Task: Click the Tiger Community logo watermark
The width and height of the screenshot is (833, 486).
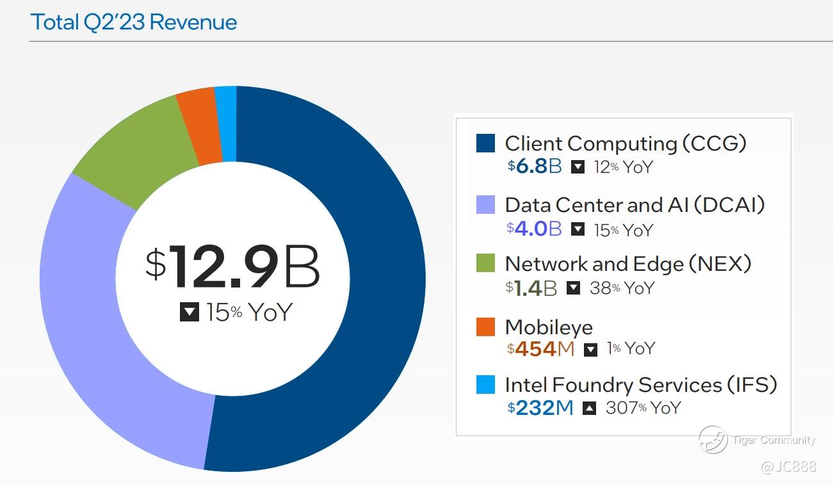Action: pyautogui.click(x=713, y=440)
